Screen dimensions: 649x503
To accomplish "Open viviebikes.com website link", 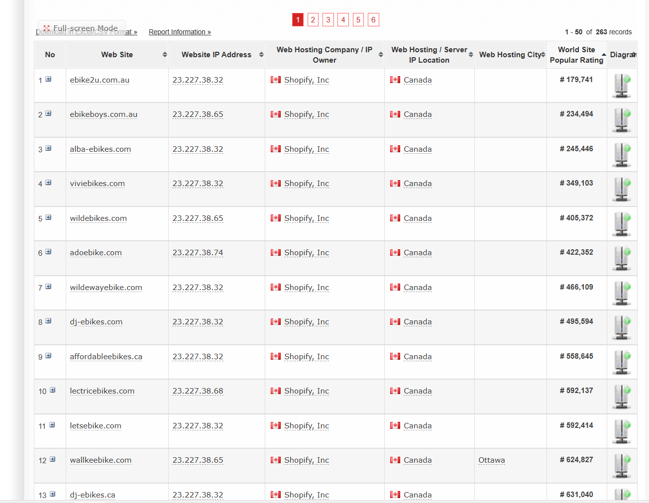I will pyautogui.click(x=97, y=184).
